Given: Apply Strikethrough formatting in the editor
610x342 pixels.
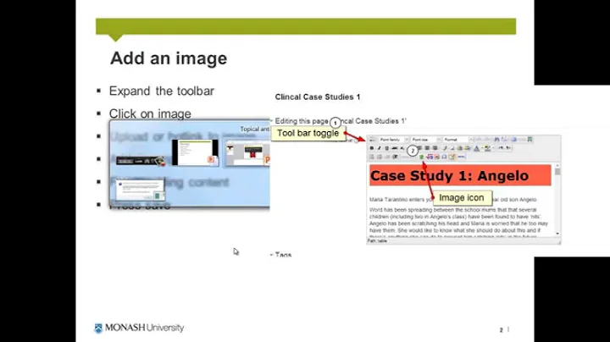Looking at the screenshot, I should pos(395,148).
